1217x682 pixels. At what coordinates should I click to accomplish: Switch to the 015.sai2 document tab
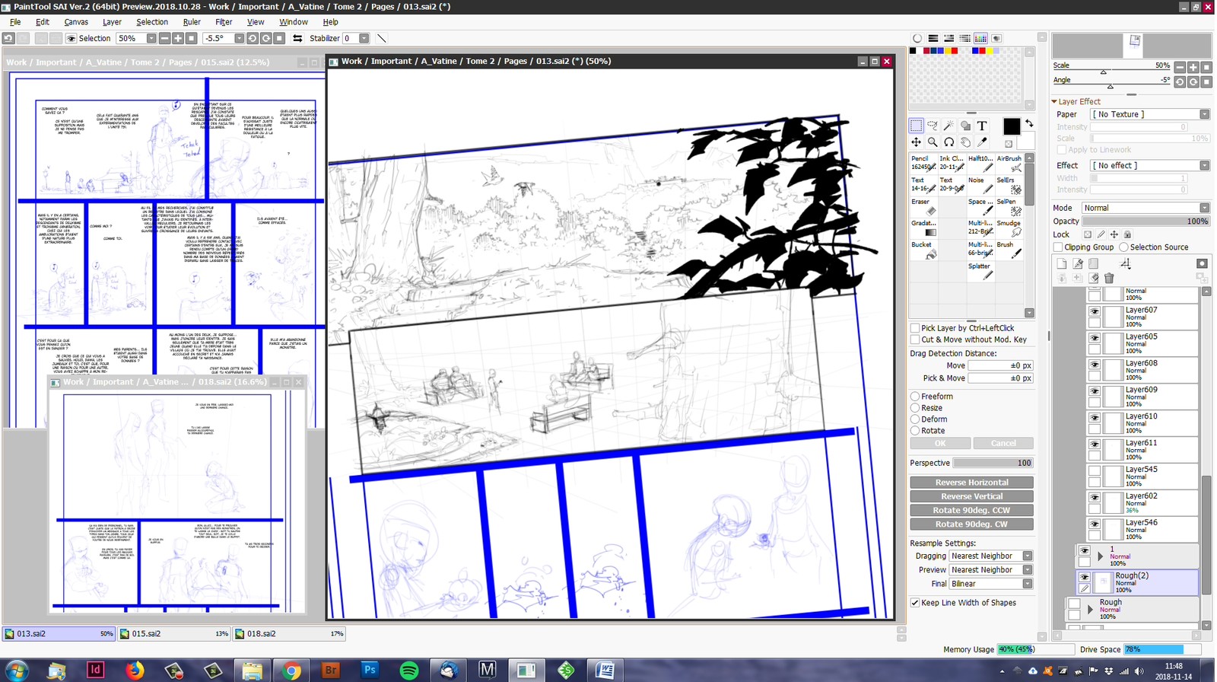(174, 633)
